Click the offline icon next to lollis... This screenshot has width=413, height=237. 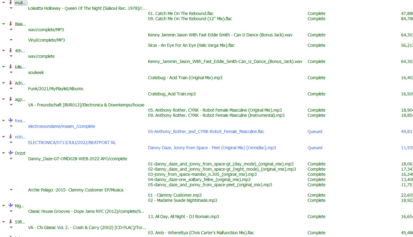(x=11, y=67)
